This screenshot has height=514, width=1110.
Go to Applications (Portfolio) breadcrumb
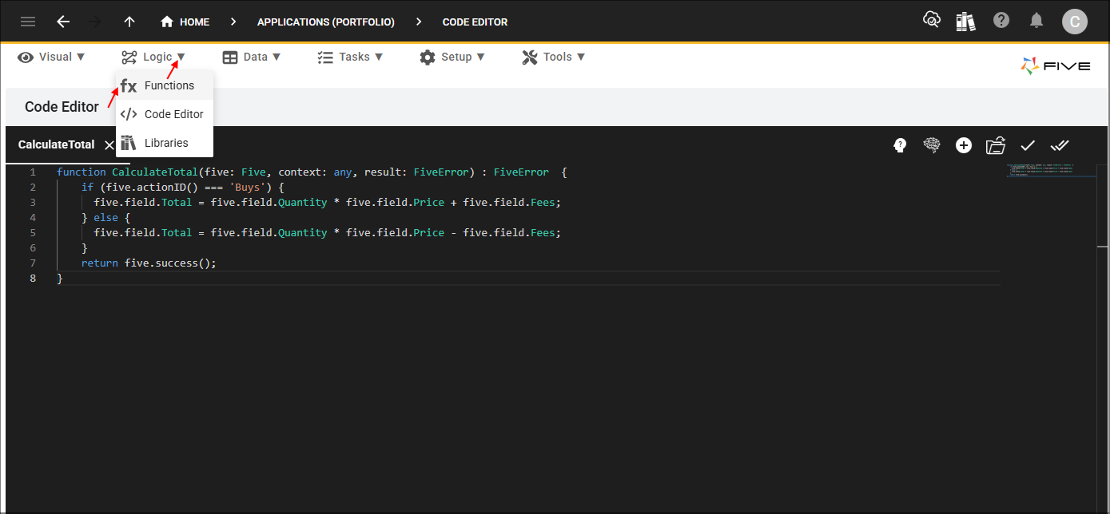(x=326, y=22)
